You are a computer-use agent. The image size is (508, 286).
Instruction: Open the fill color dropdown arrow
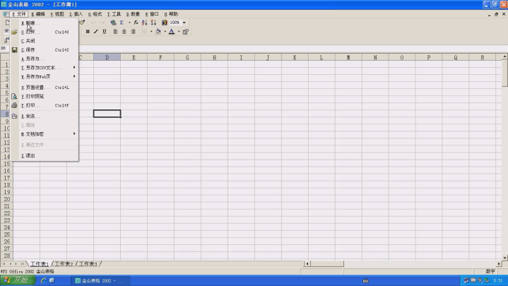click(x=165, y=31)
